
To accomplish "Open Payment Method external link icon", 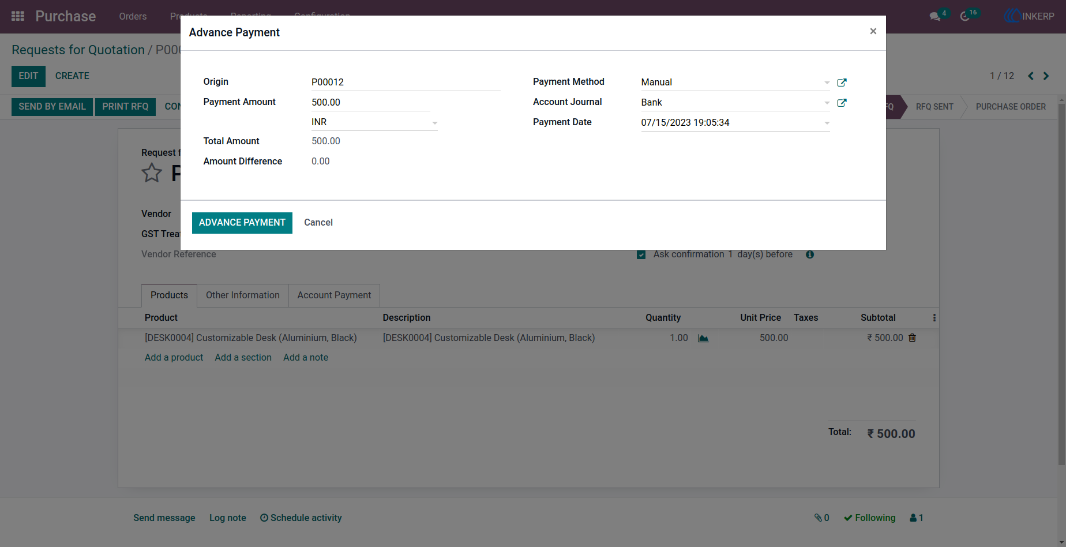I will click(x=842, y=83).
